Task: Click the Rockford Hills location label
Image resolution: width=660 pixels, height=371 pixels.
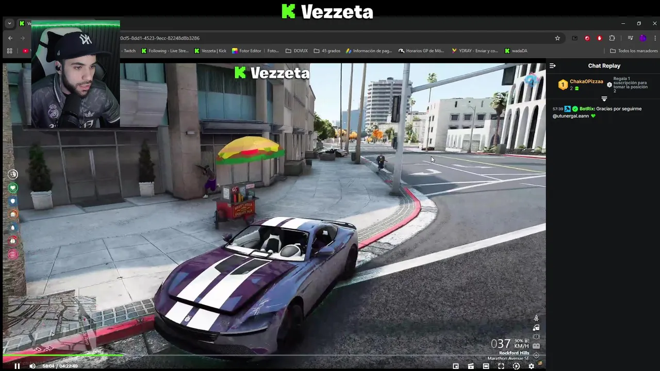Action: (514, 353)
